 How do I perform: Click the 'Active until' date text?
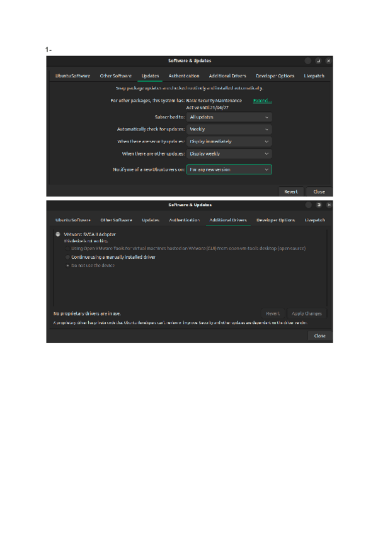click(207, 107)
